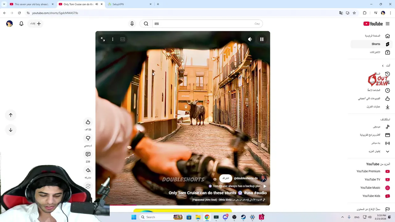The image size is (395, 222).
Task: Open Subscriptions in the sidebar
Action: (x=372, y=52)
